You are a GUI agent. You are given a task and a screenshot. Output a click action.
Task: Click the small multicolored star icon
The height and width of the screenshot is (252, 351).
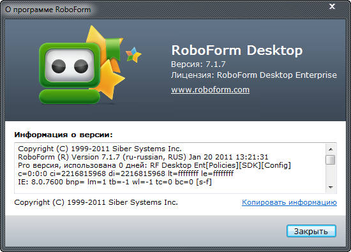[133, 55]
